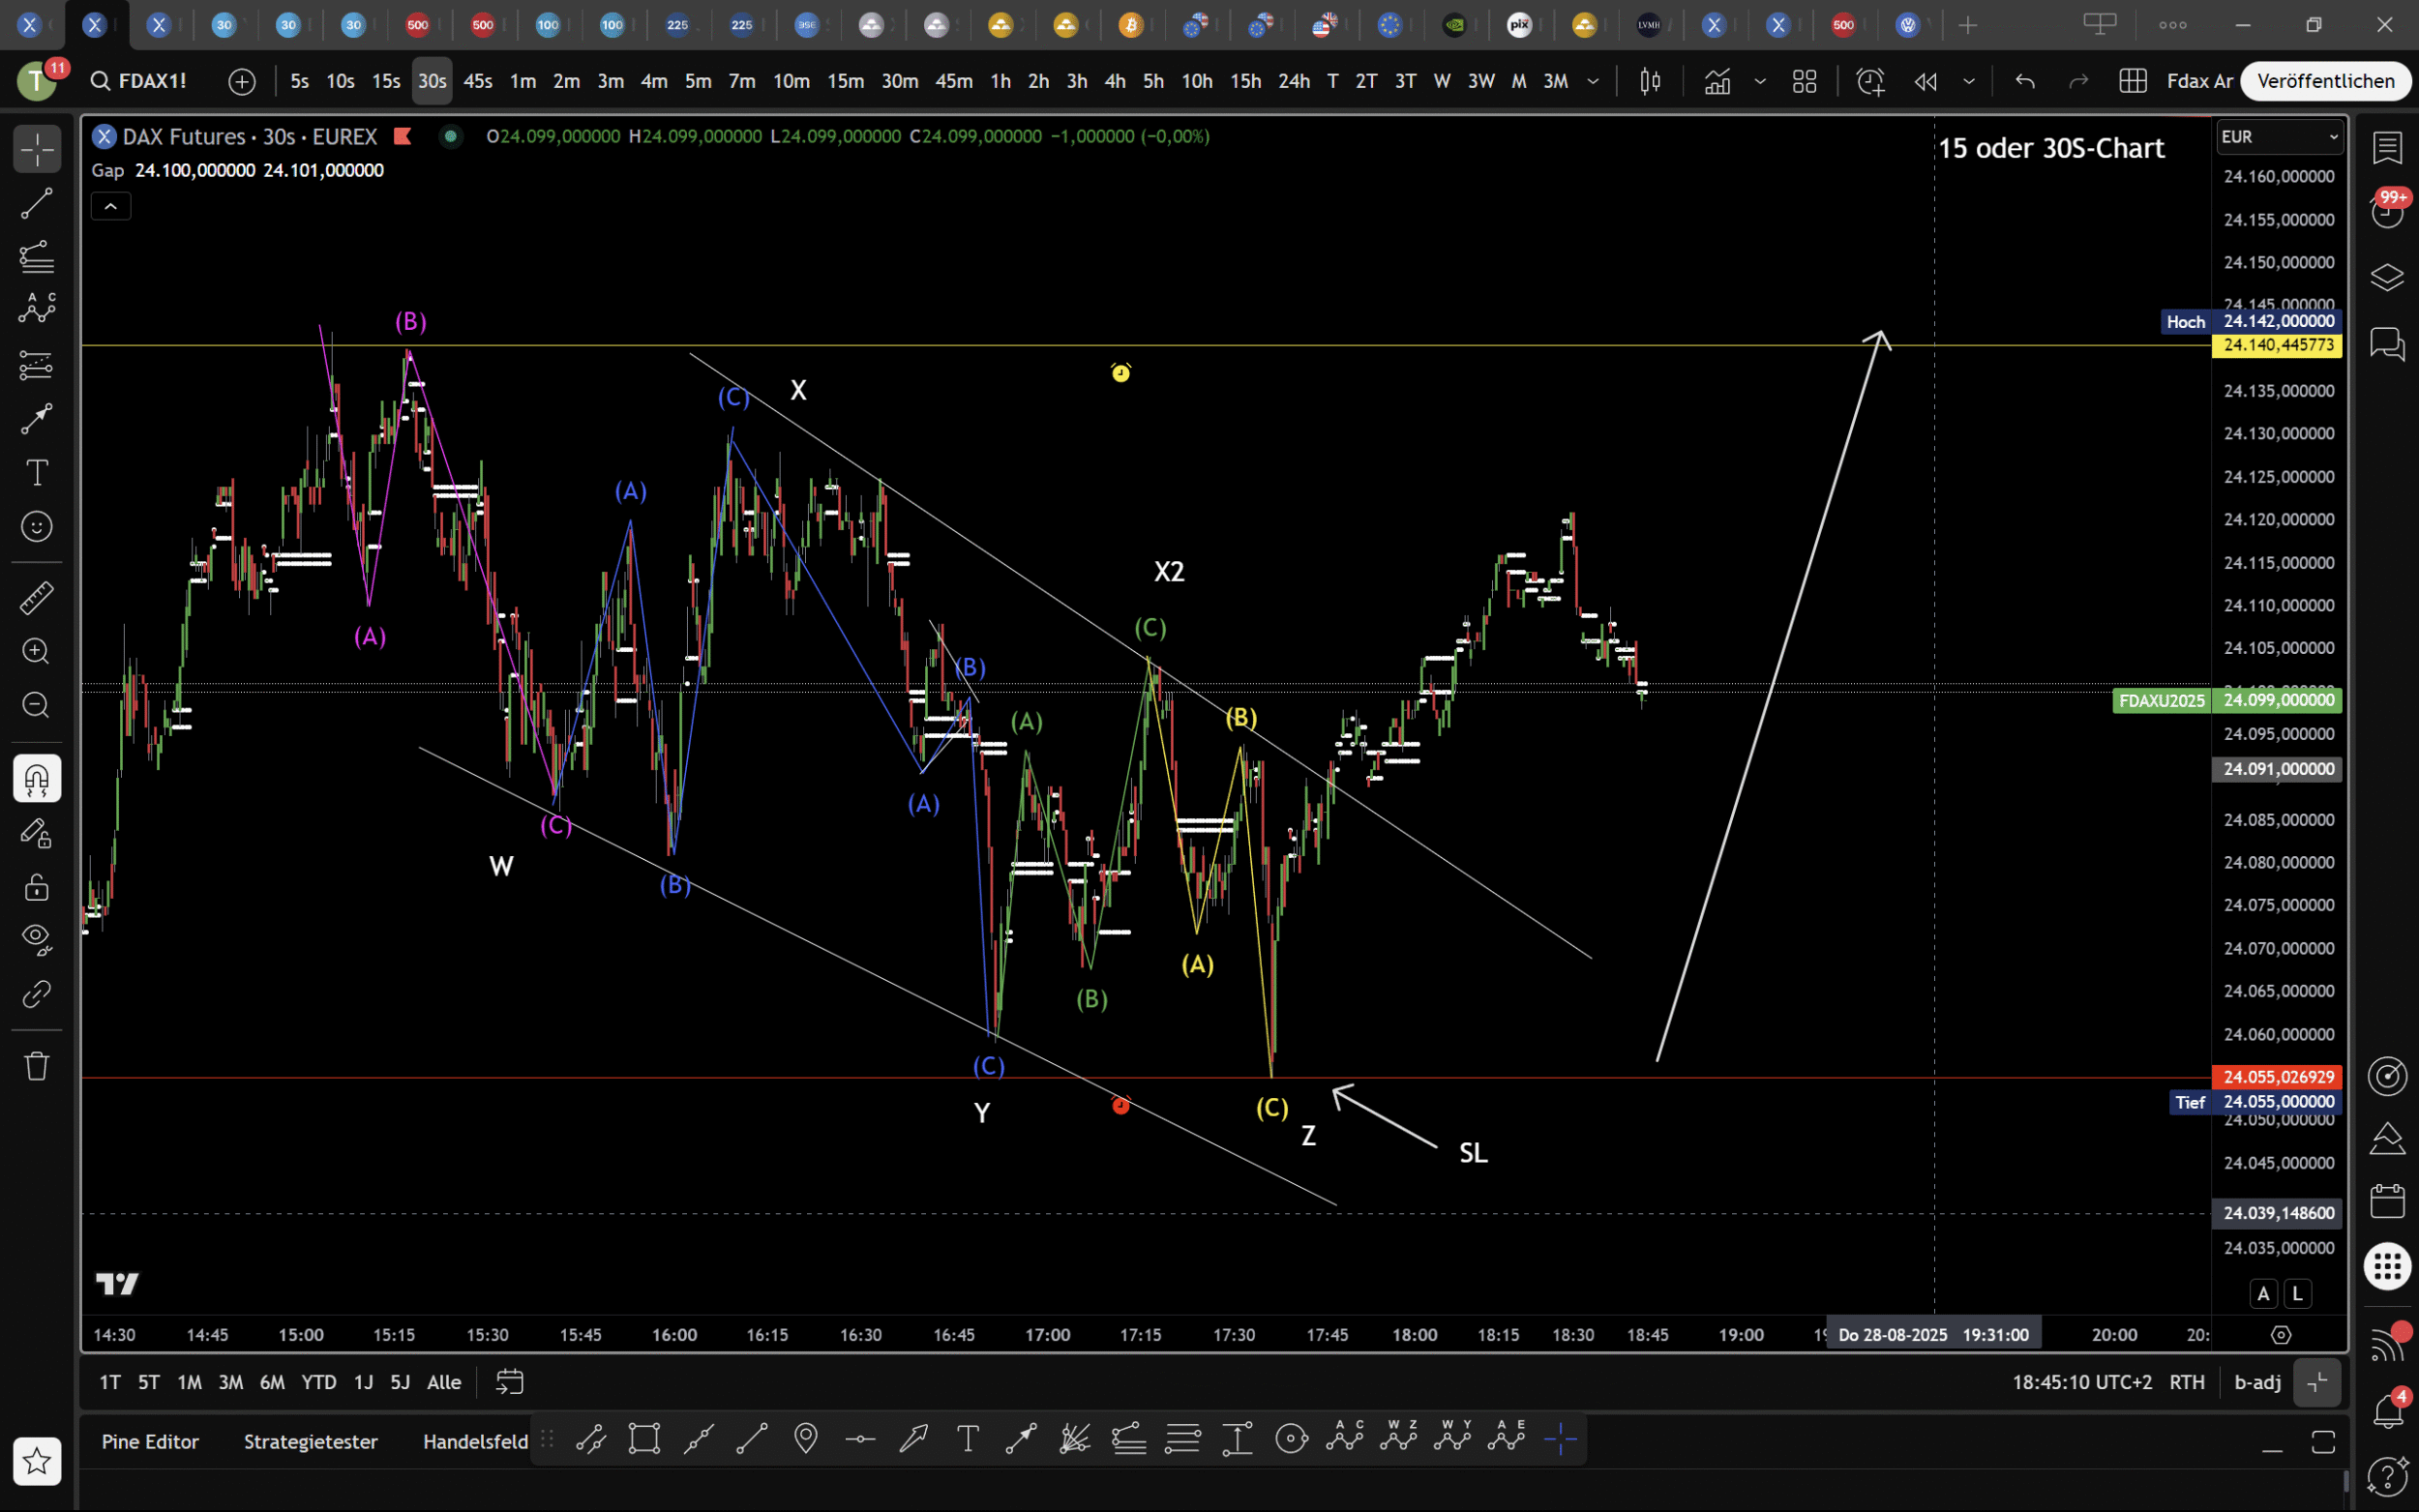Click the bar replay rewind icon
This screenshot has height=1512, width=2419.
[1925, 81]
